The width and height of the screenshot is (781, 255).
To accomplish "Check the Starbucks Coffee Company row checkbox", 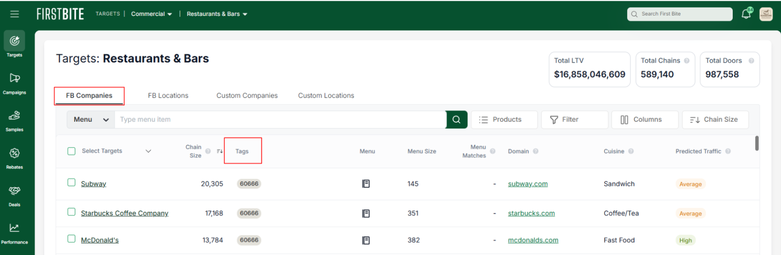I will coord(71,212).
